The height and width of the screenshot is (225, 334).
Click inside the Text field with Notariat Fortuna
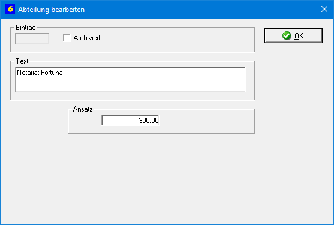click(130, 79)
